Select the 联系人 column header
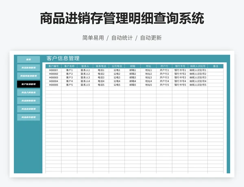Viewport: 244px width, 187px height. click(85, 66)
